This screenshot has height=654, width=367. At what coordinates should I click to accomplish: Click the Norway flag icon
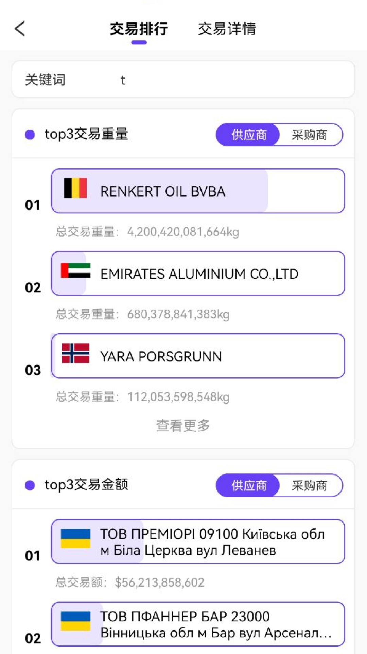pos(75,353)
